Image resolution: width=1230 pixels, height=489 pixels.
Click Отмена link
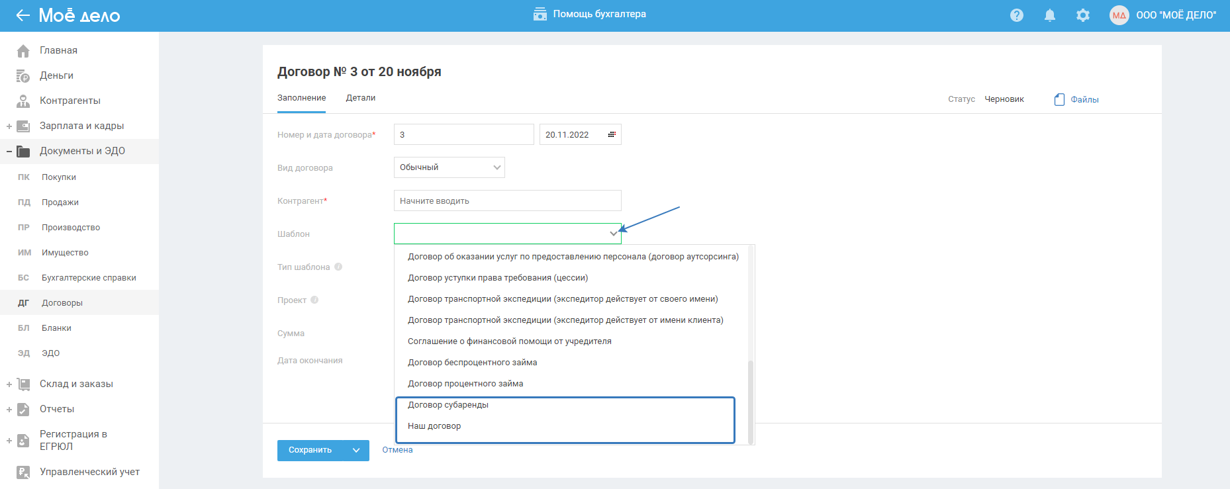coord(397,450)
